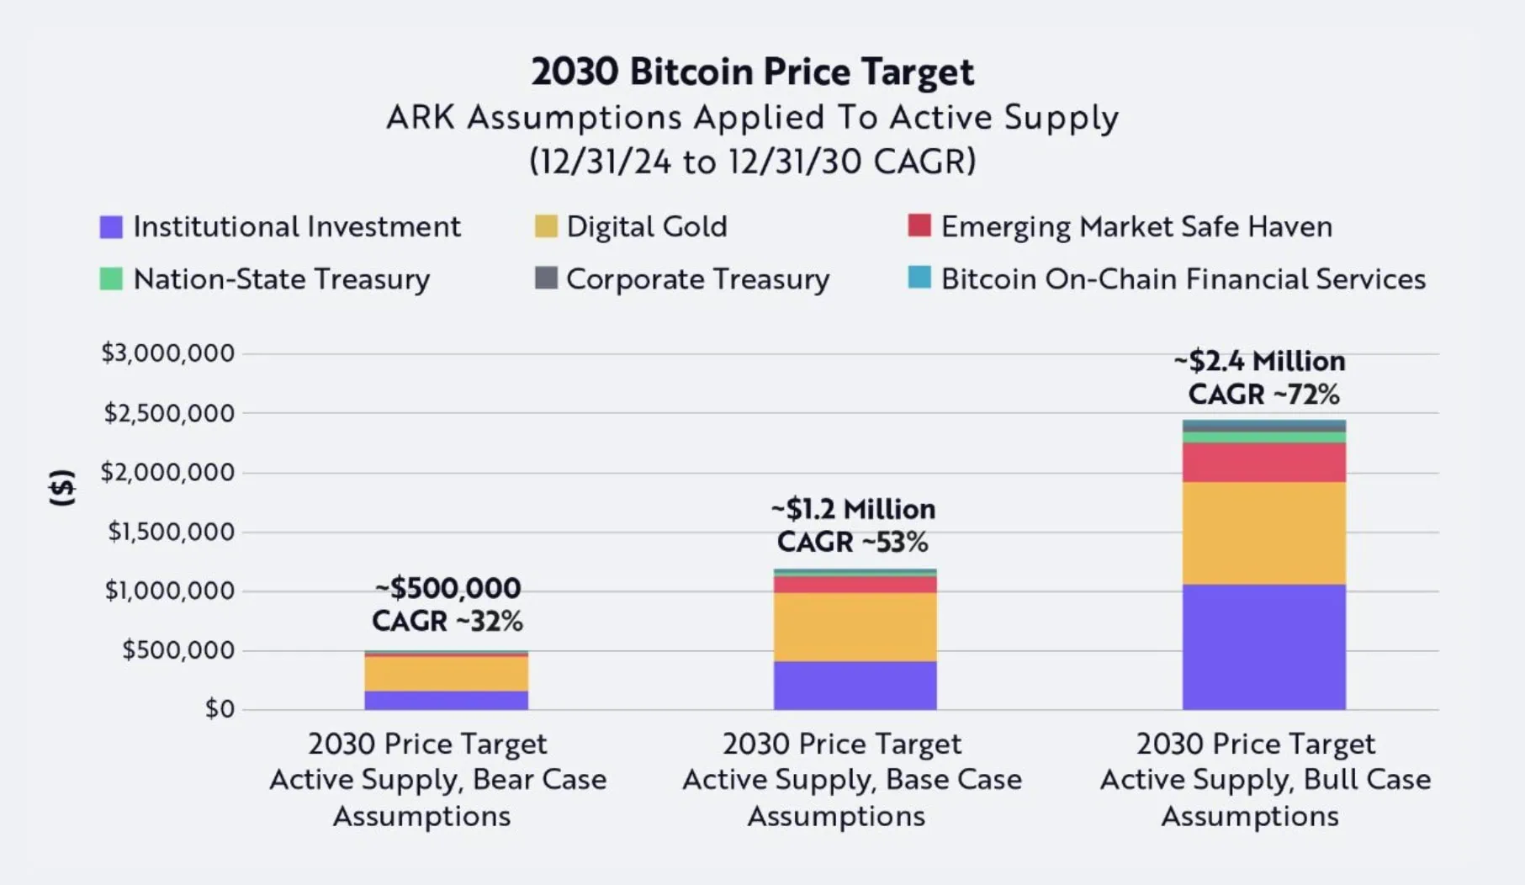Select the red segment of the Bull Case bar

(x=1263, y=462)
